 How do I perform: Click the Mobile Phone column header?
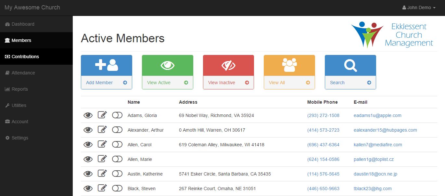(x=323, y=102)
